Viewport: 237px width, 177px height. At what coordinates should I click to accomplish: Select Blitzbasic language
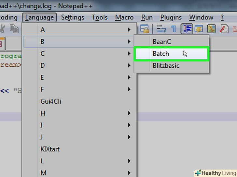[172, 65]
